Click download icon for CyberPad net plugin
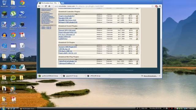196x110 pixels. (x=137, y=61)
